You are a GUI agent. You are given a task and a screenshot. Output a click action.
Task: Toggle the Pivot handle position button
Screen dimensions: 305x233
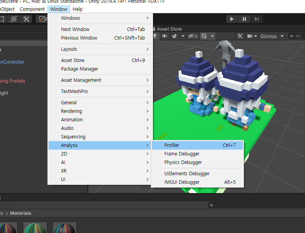click(x=42, y=19)
